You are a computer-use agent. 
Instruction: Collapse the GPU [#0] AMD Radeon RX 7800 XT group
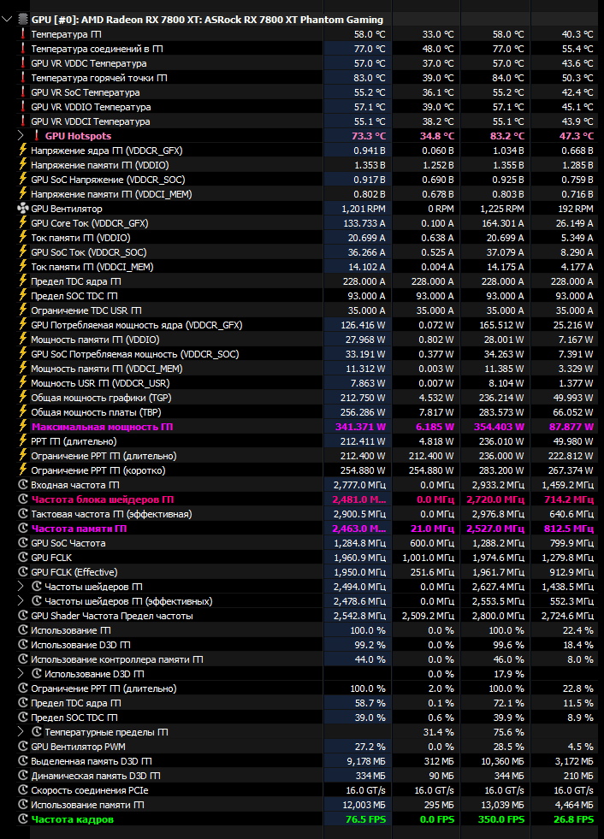pos(7,20)
